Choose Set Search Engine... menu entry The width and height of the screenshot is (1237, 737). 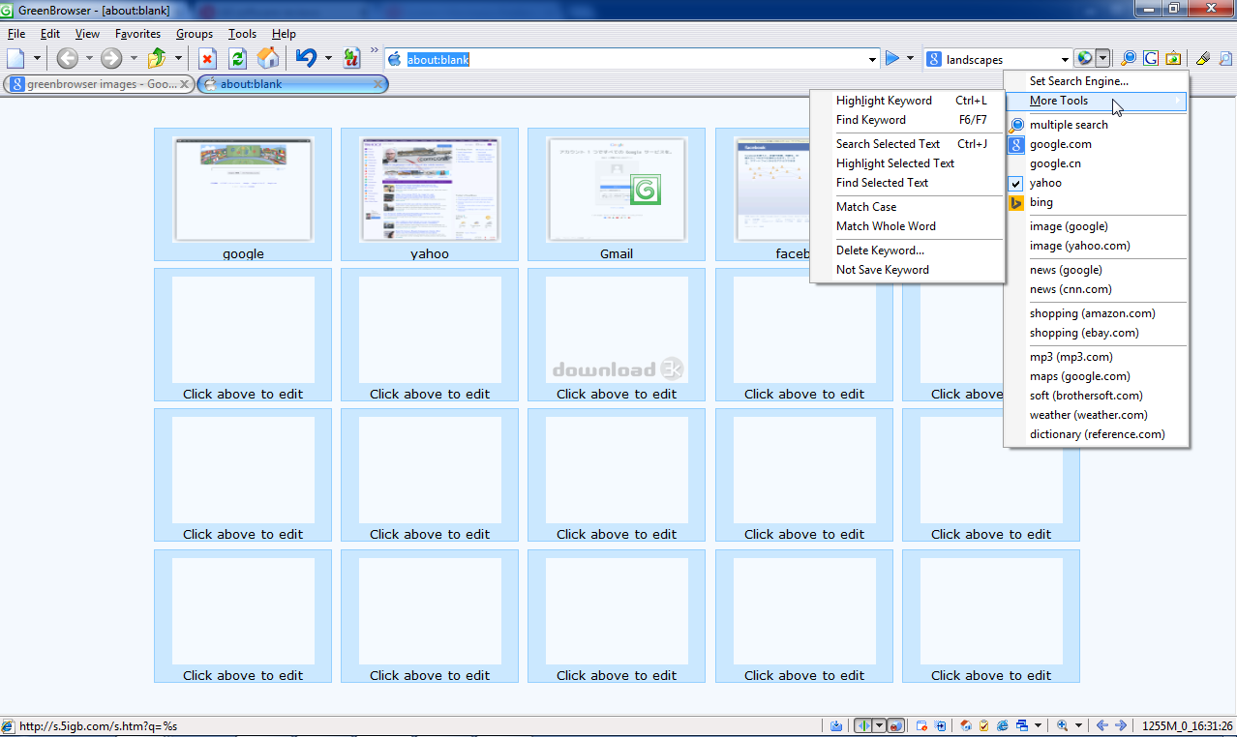pyautogui.click(x=1078, y=81)
